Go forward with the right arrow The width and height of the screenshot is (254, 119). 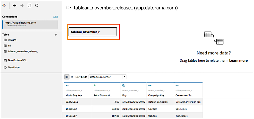point(22,5)
